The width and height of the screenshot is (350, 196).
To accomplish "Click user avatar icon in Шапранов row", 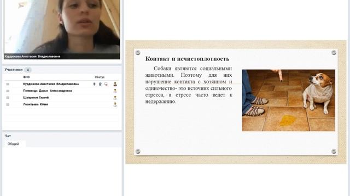I will tap(115, 97).
